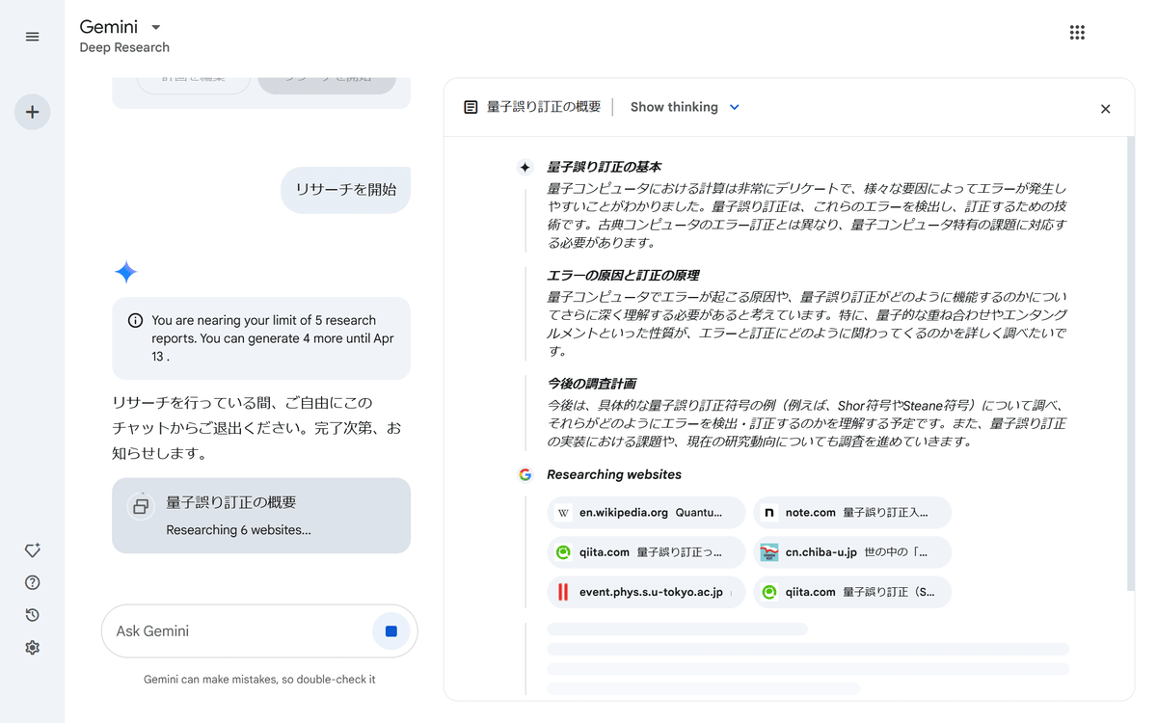The width and height of the screenshot is (1157, 723).
Task: Click the info icon in limit notice
Action: coord(135,321)
